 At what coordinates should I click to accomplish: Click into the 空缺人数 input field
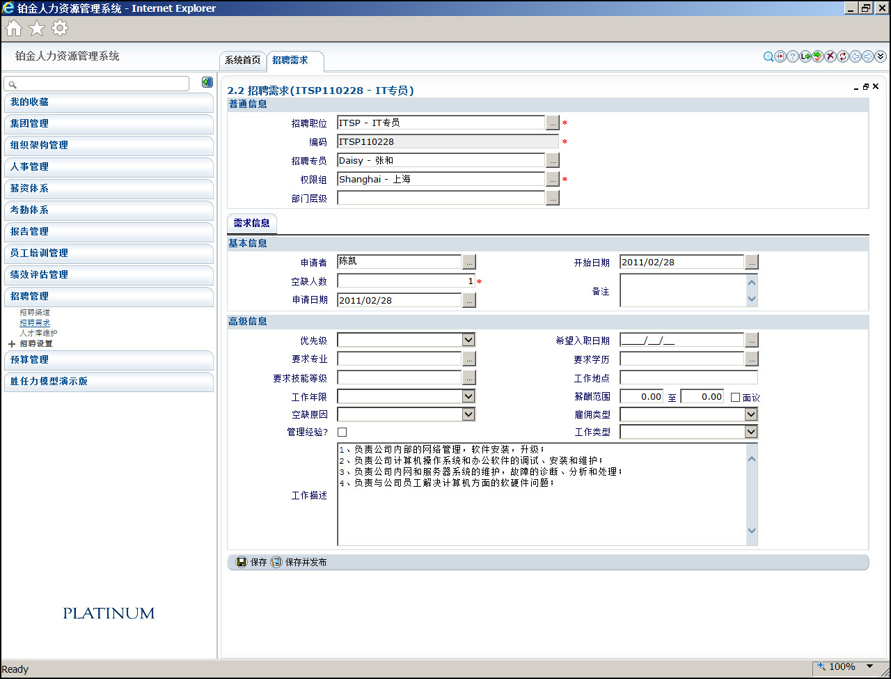407,281
